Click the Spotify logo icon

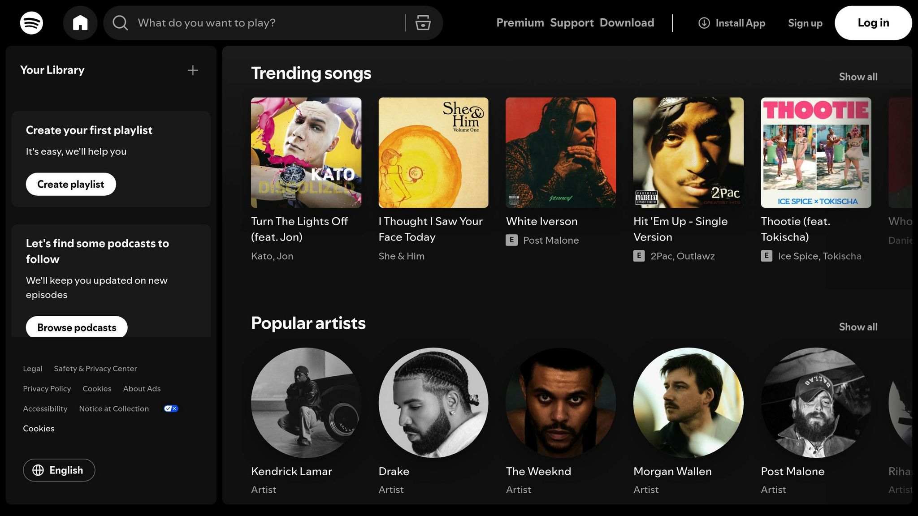[31, 23]
